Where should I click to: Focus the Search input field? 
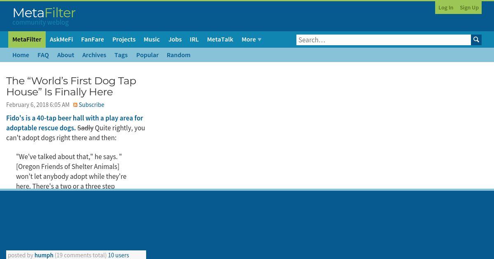tap(384, 40)
